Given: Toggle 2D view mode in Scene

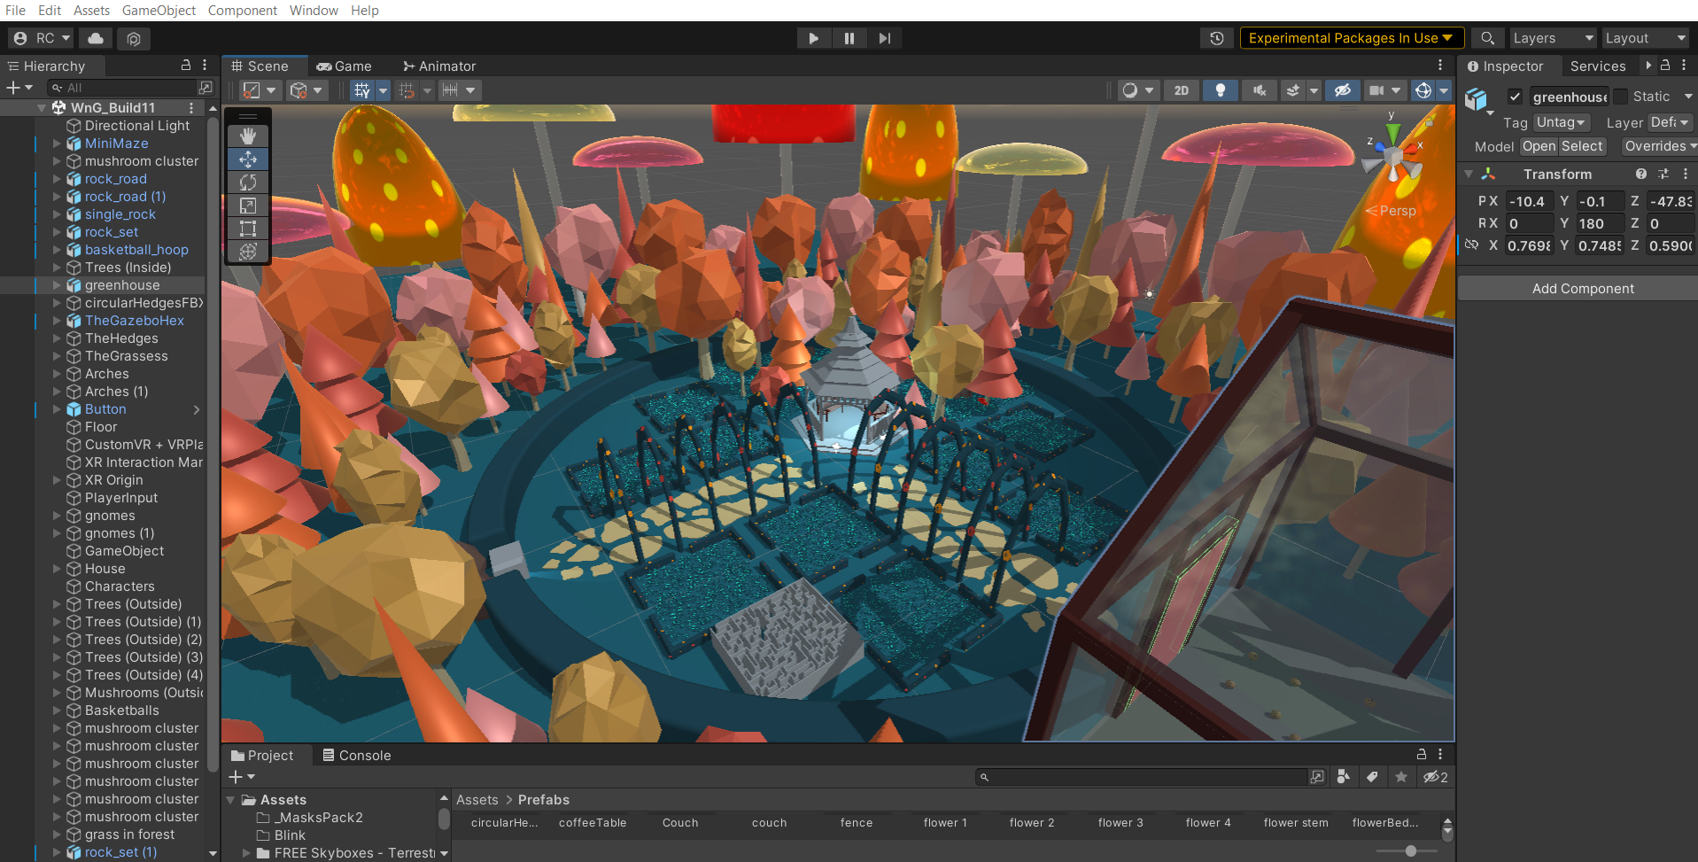Looking at the screenshot, I should 1181,90.
